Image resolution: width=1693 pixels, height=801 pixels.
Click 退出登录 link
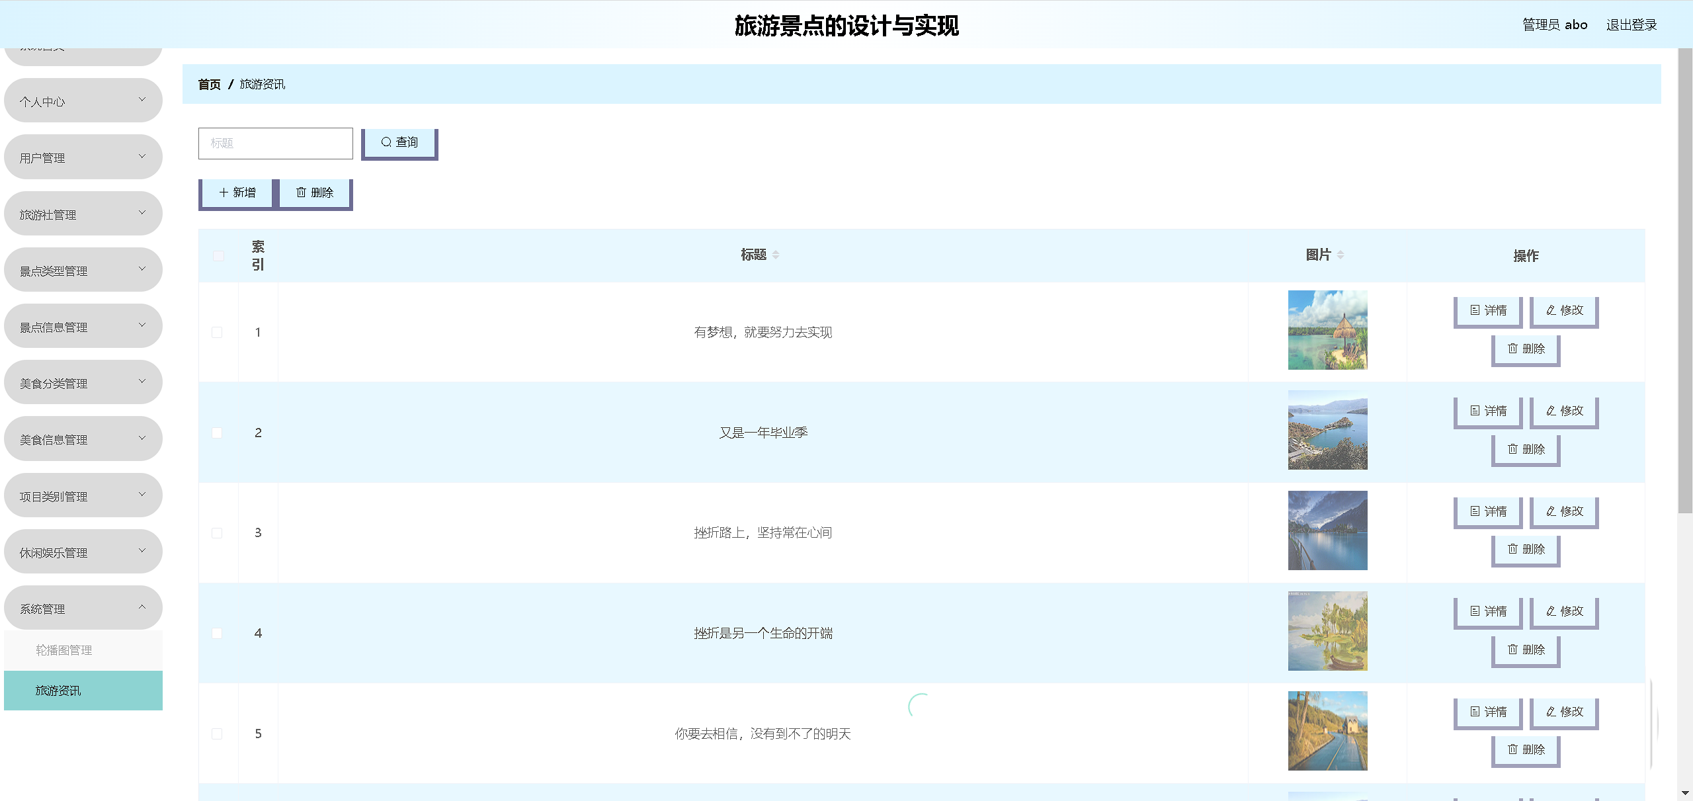coord(1631,25)
